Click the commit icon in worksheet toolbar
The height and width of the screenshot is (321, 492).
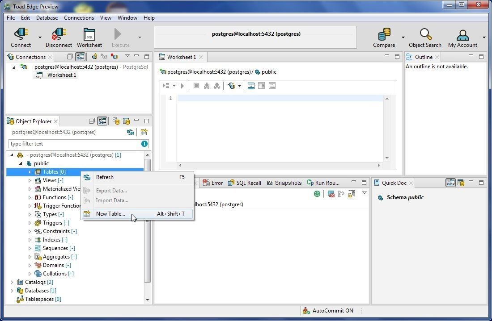point(207,85)
